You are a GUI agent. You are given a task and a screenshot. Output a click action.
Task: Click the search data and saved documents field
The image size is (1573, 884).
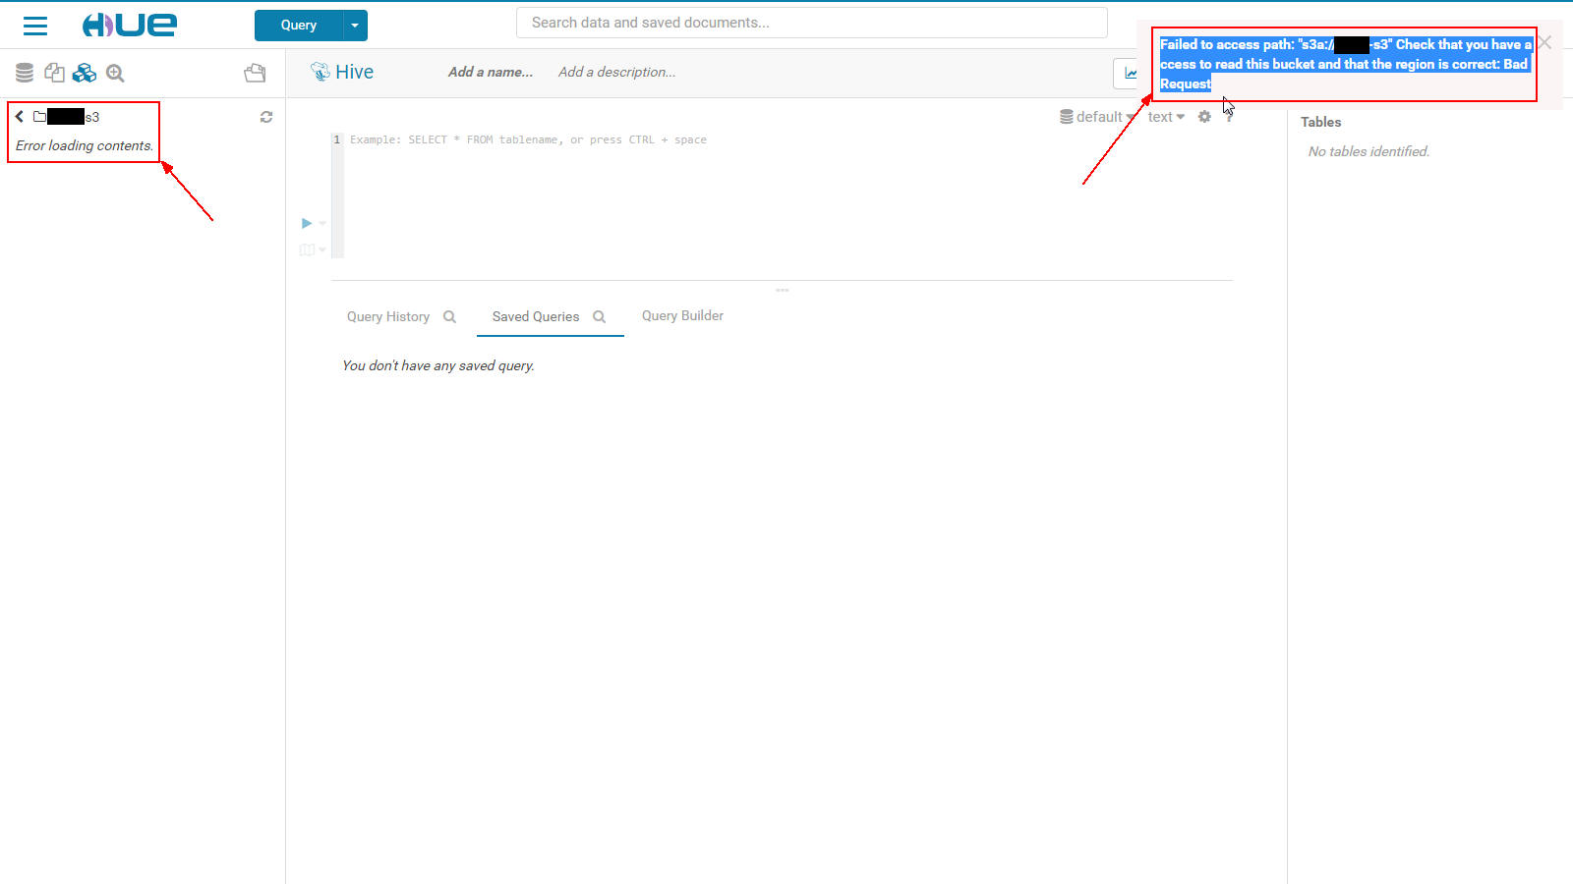click(811, 22)
